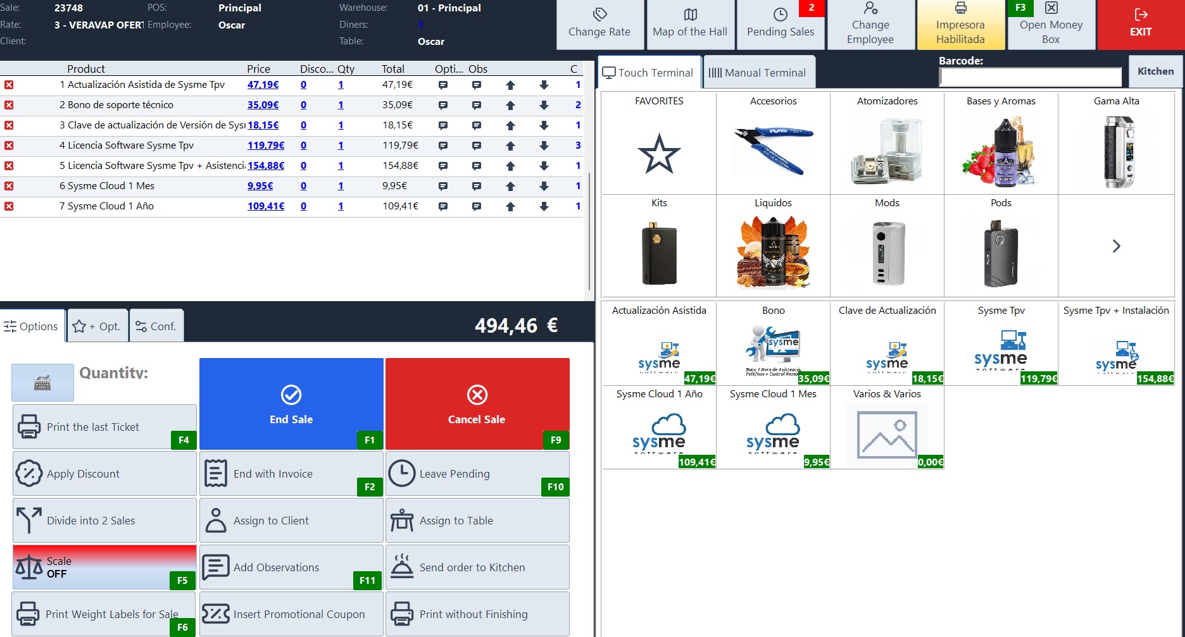Add Sysme Tpv + Instalación product

click(x=1116, y=343)
